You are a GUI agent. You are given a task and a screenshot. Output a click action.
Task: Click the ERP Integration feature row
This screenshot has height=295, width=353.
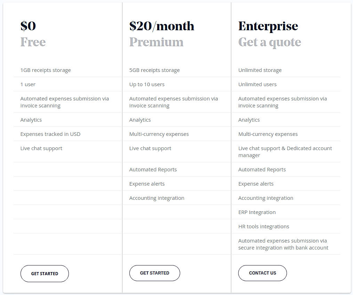point(257,212)
